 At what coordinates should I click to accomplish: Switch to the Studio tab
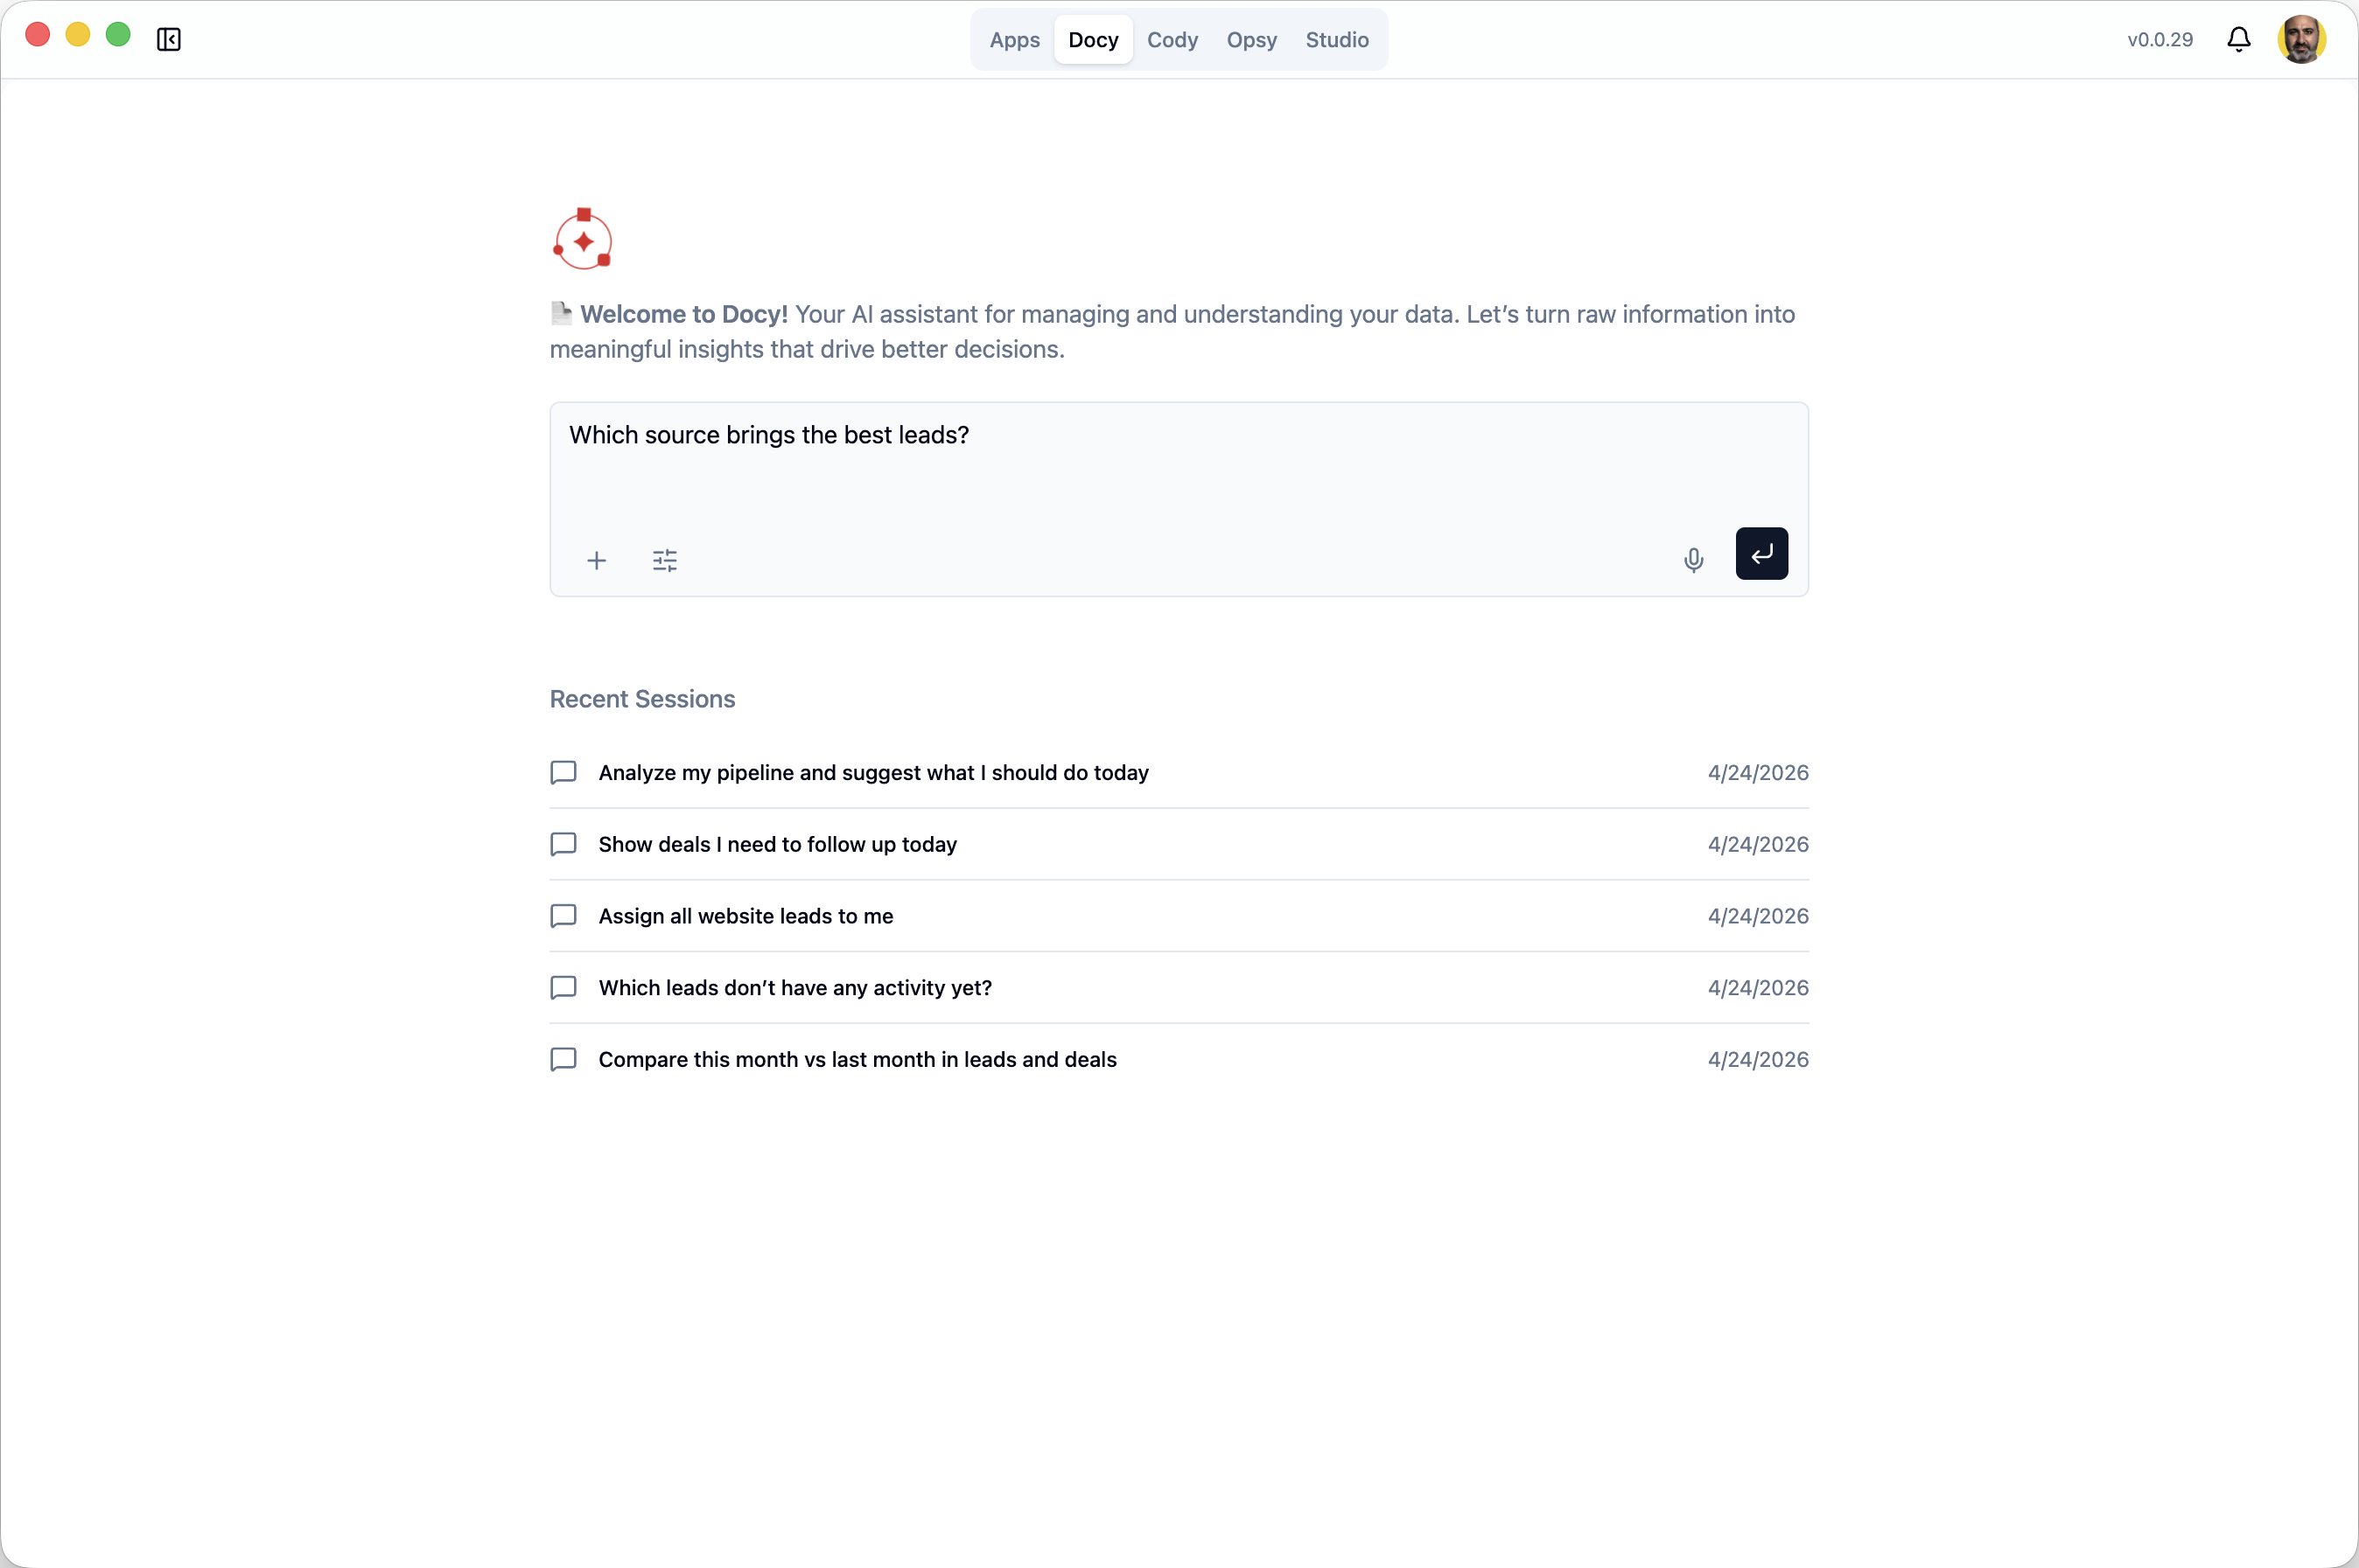(x=1337, y=40)
